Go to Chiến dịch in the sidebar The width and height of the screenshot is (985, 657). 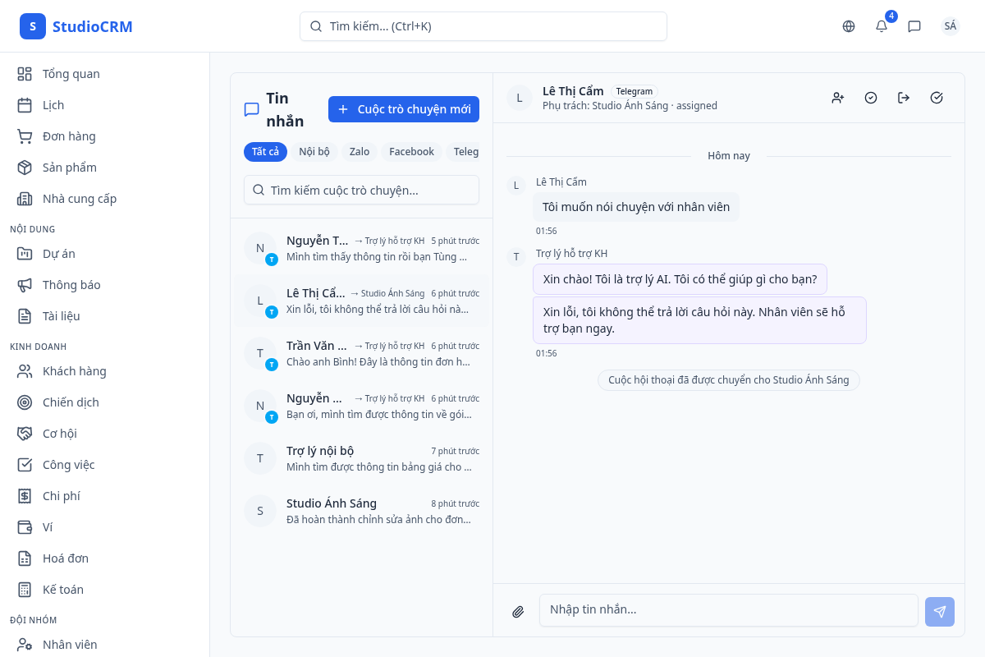coord(71,402)
